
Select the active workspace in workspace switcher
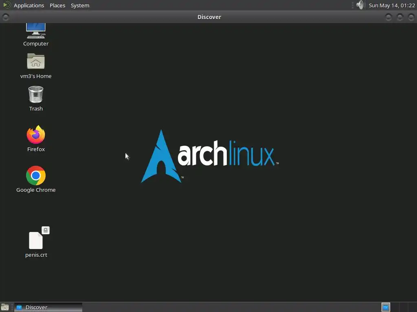coord(386,307)
